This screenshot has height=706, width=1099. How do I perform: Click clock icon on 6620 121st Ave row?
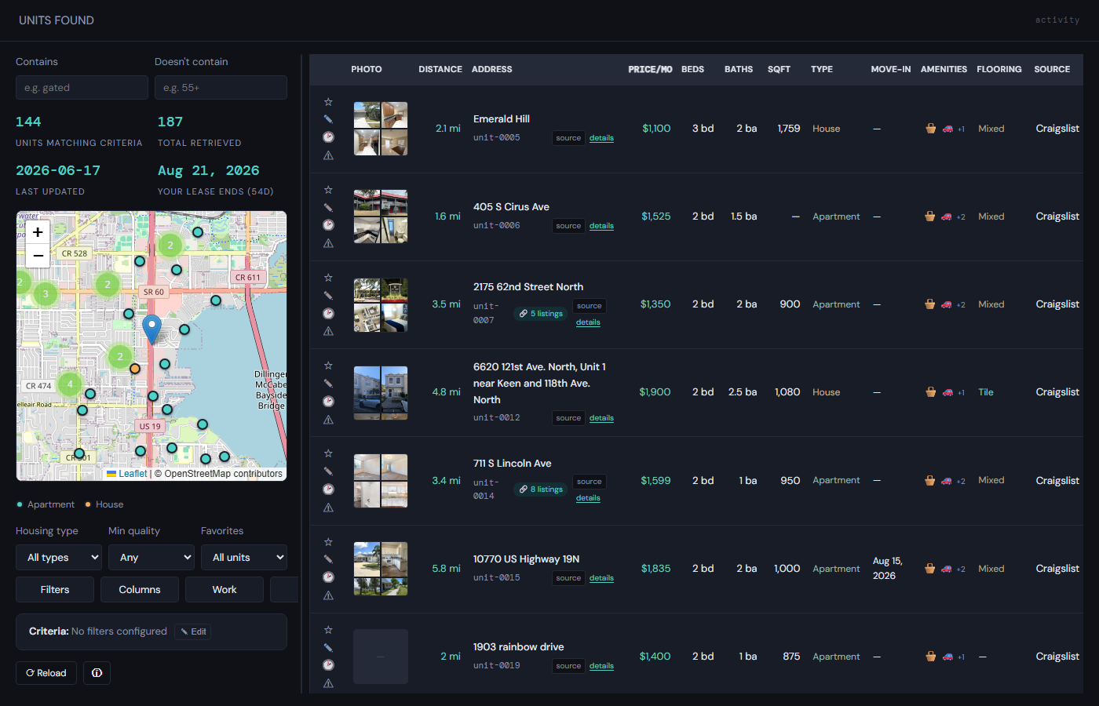pos(328,401)
